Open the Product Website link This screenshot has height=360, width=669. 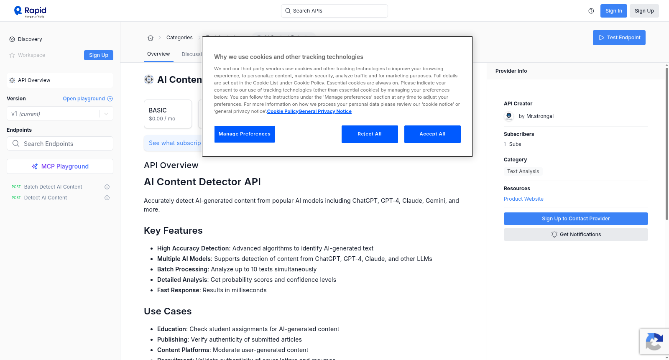(523, 199)
